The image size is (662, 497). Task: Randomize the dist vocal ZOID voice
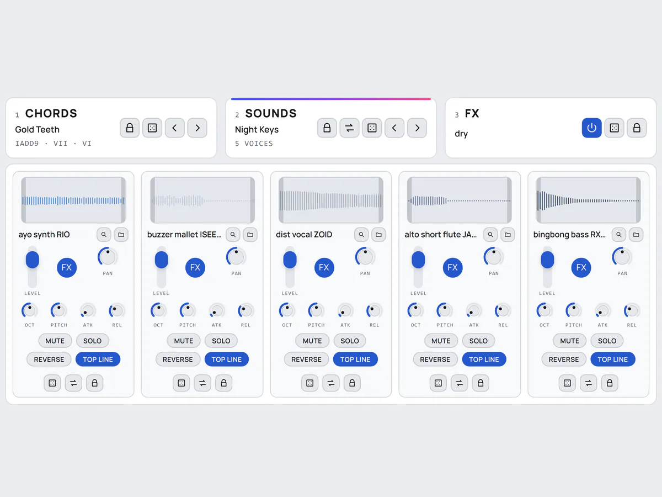310,383
